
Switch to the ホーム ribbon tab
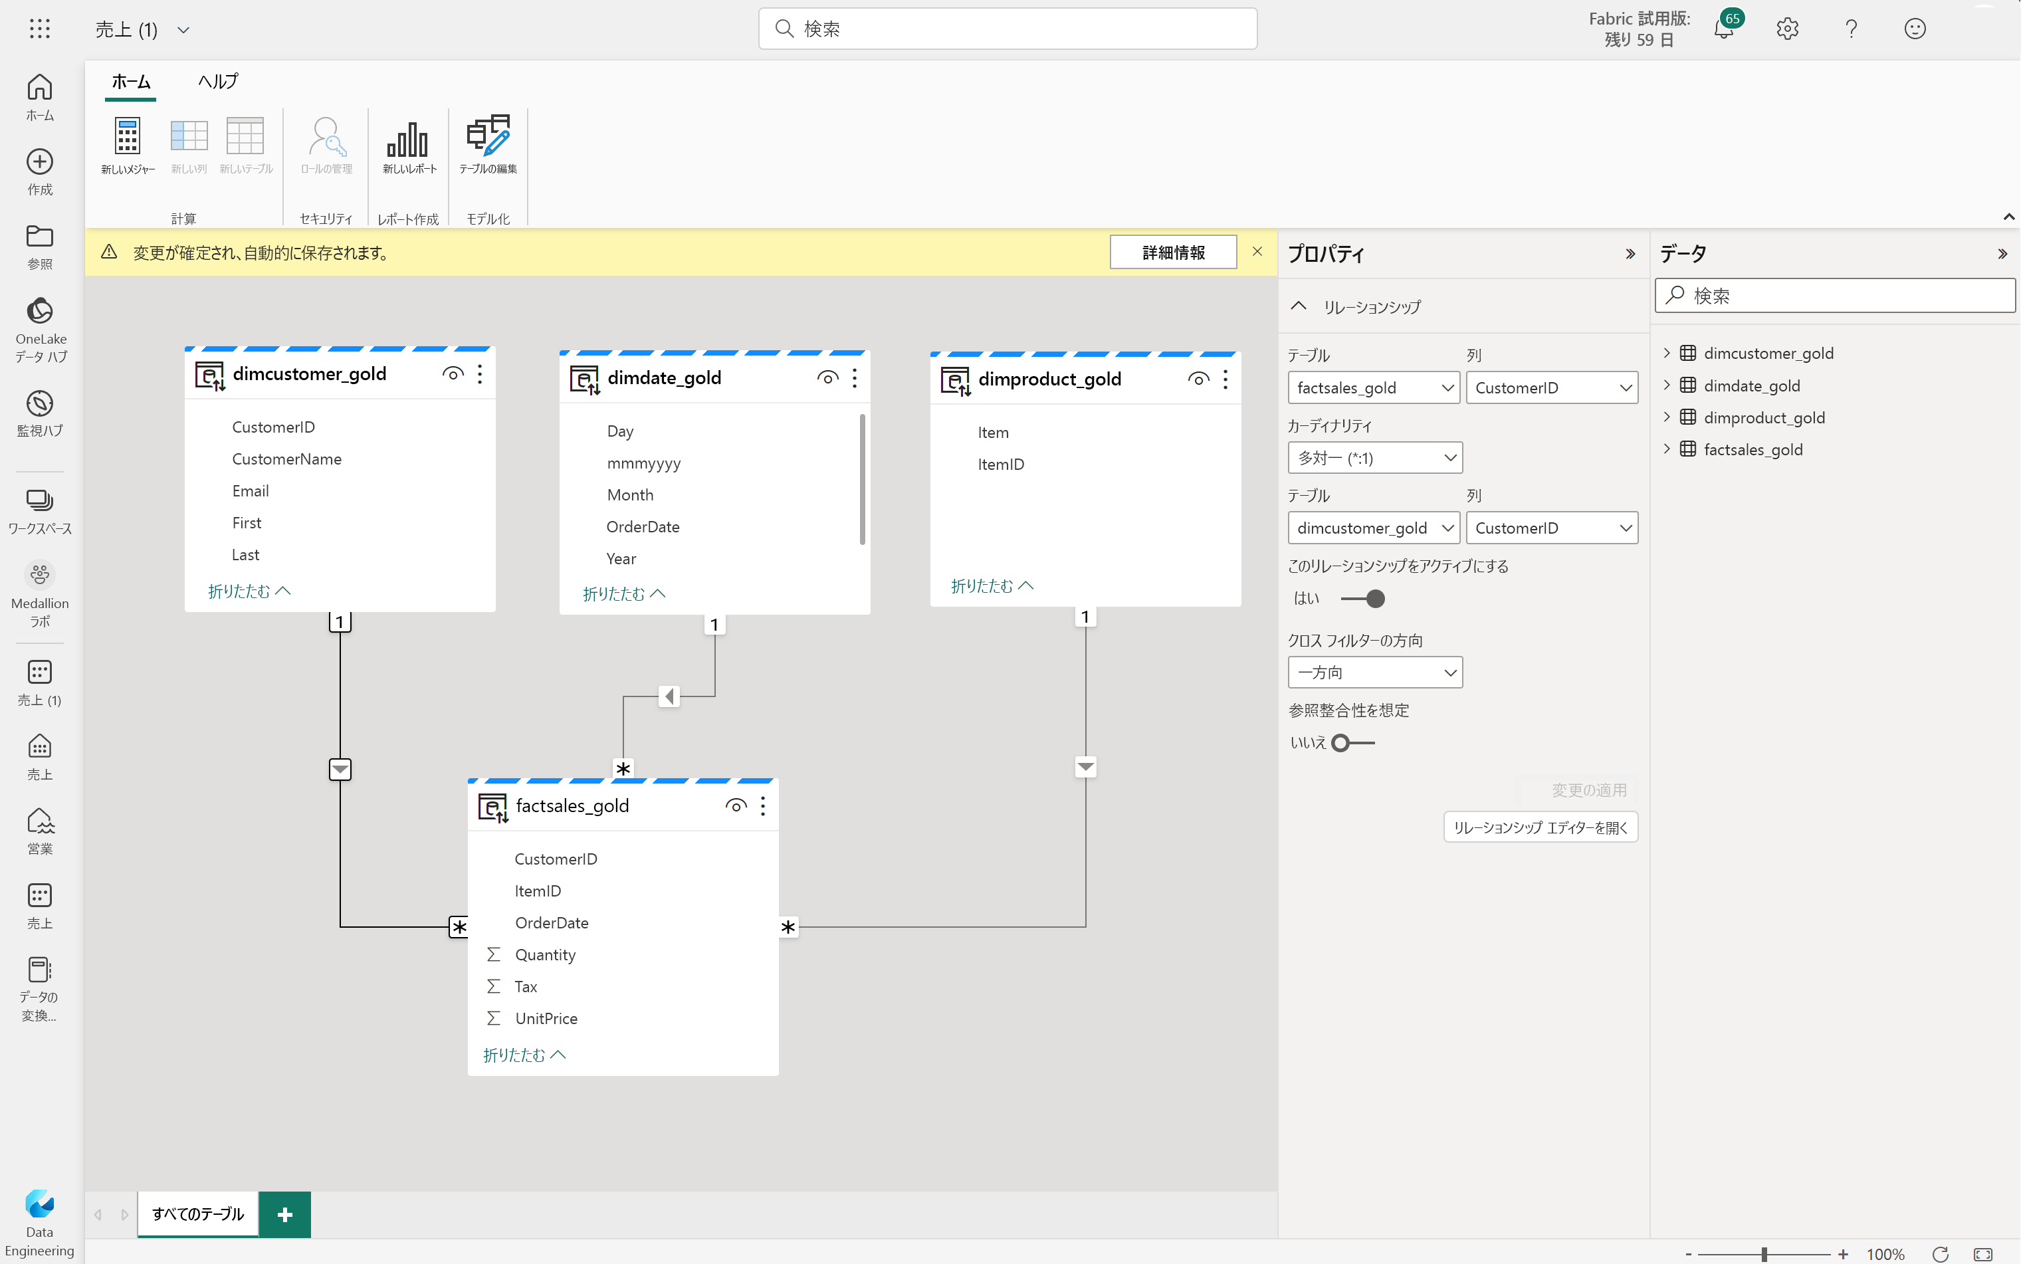pos(131,82)
